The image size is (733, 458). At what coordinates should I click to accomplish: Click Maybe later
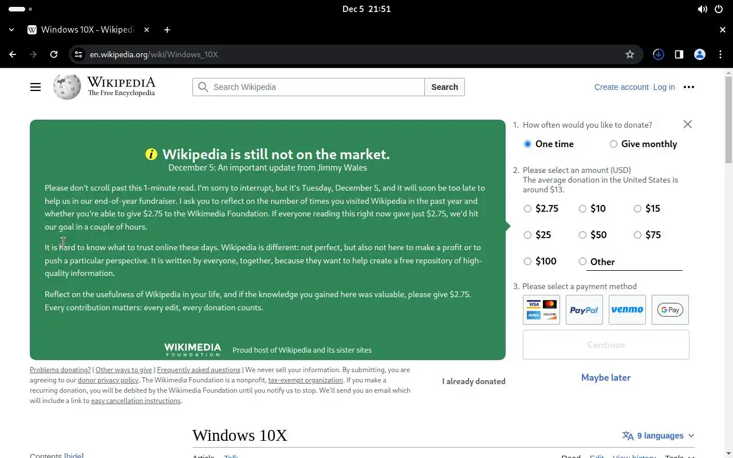click(606, 377)
